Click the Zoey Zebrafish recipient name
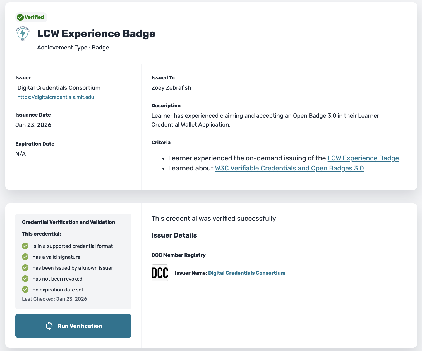 coord(171,88)
